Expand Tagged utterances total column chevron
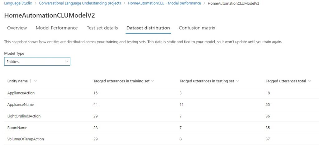This screenshot has height=149, width=319. (309, 81)
